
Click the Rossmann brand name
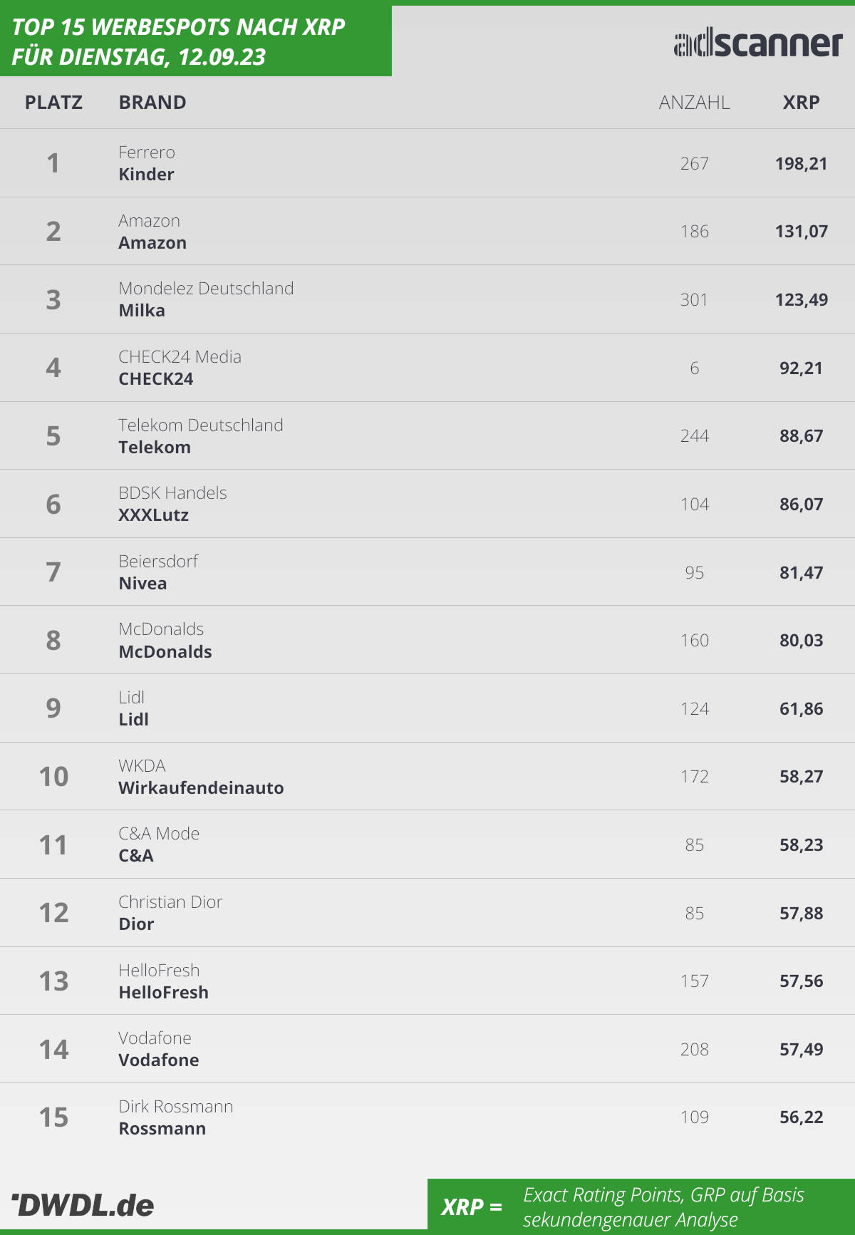pyautogui.click(x=162, y=1129)
